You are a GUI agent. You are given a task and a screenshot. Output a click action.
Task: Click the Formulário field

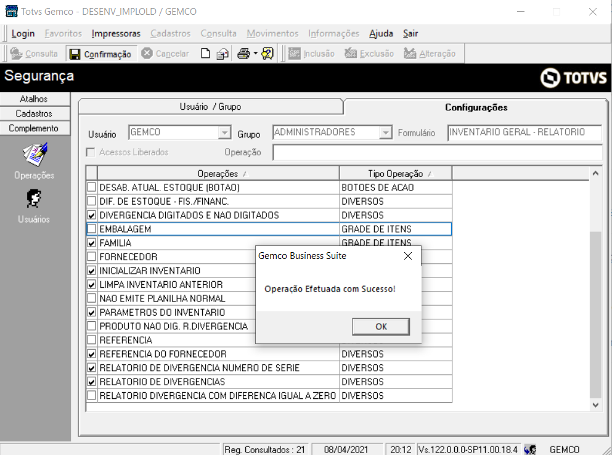coord(524,133)
